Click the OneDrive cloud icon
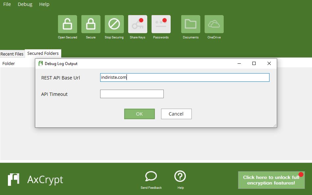Viewport: 312px width, 195px height. [x=214, y=24]
